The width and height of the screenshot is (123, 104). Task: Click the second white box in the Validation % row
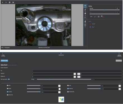click(79, 77)
